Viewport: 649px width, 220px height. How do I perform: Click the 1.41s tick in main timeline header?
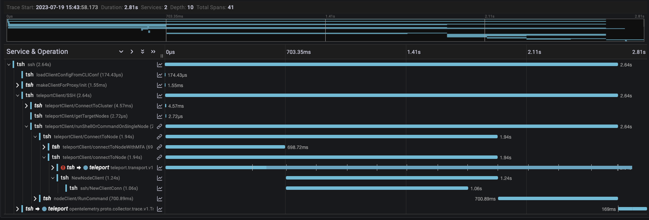[x=414, y=52]
